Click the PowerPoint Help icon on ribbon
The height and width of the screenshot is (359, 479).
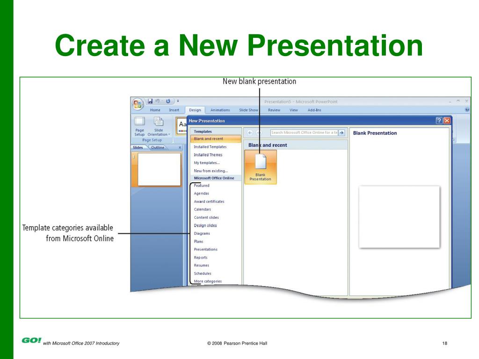pyautogui.click(x=467, y=110)
